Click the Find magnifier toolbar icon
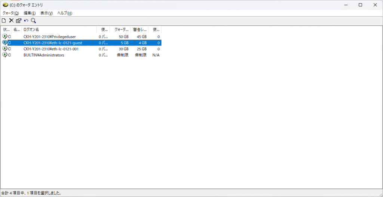383x197 pixels. click(33, 21)
